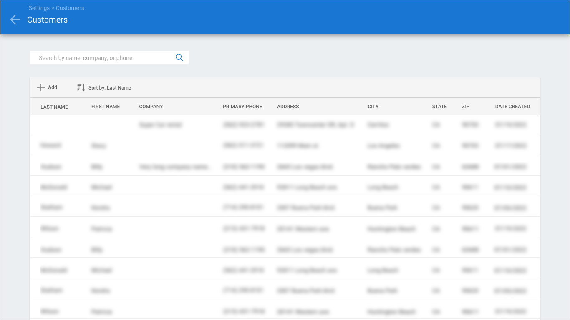
Task: Click the STATE column header
Action: click(x=439, y=107)
